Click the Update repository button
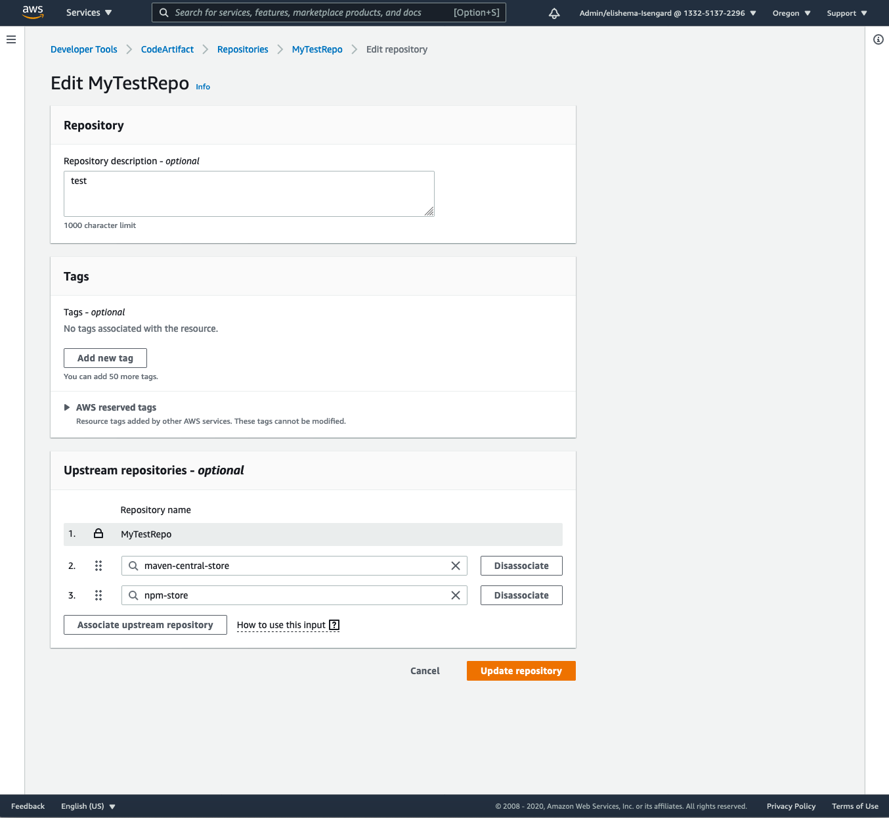The image size is (889, 818). (x=521, y=671)
